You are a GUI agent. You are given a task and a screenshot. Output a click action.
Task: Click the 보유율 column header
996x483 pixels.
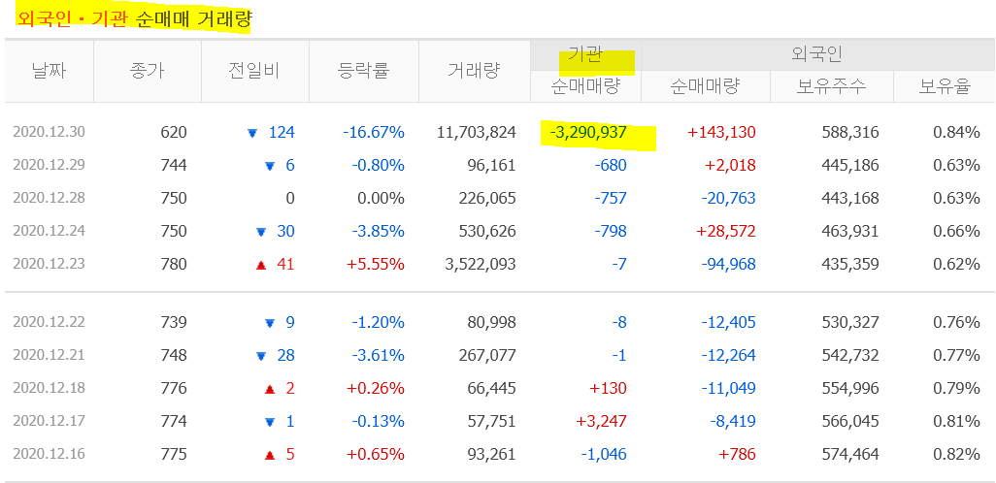point(945,87)
